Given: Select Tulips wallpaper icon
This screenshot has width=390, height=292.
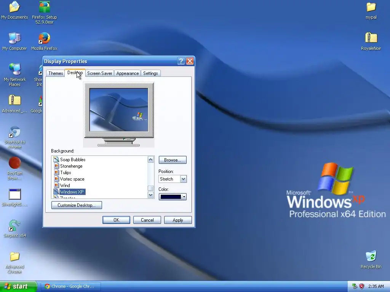Looking at the screenshot, I should click(x=56, y=172).
